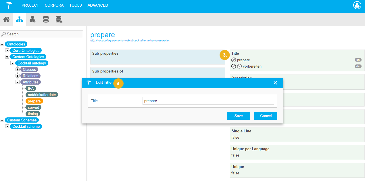This screenshot has height=181, width=365.
Task: Click edit icon beside 'prepare' title
Action: pyautogui.click(x=234, y=60)
